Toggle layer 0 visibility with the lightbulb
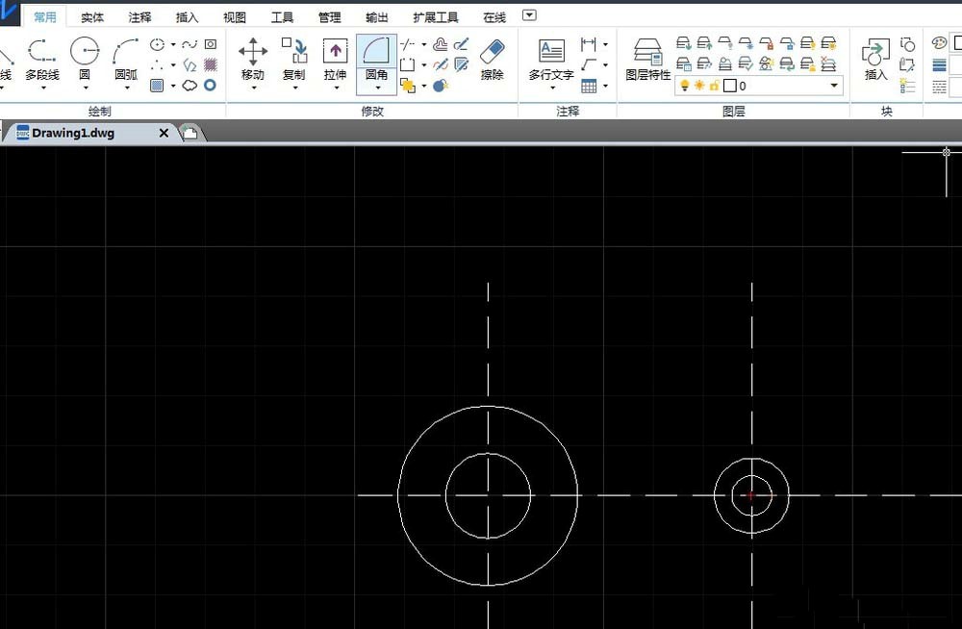 click(685, 87)
